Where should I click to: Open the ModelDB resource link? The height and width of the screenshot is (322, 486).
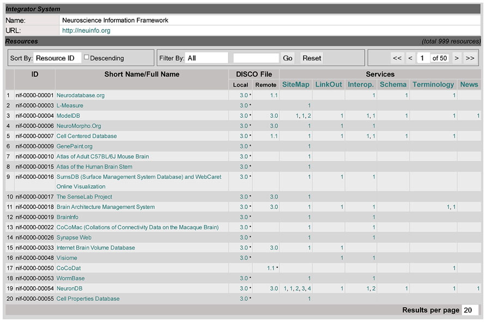point(68,116)
